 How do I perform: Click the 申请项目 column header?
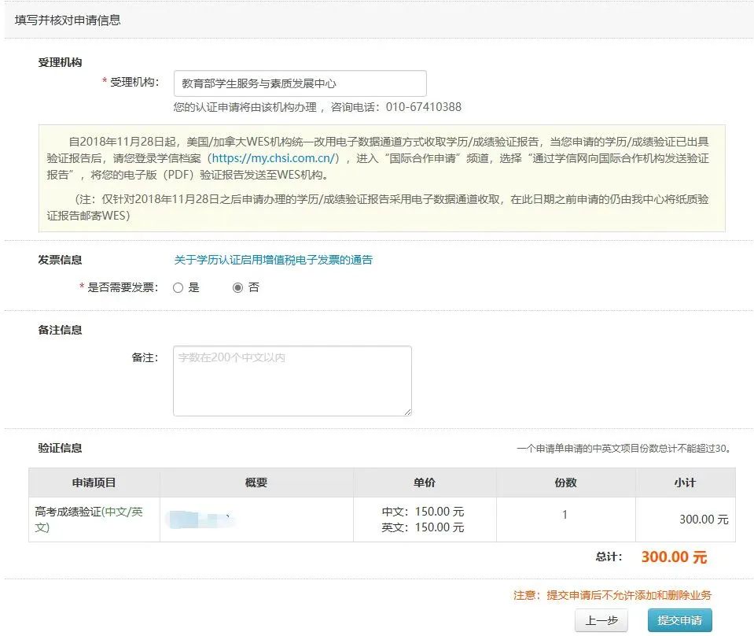pyautogui.click(x=94, y=483)
